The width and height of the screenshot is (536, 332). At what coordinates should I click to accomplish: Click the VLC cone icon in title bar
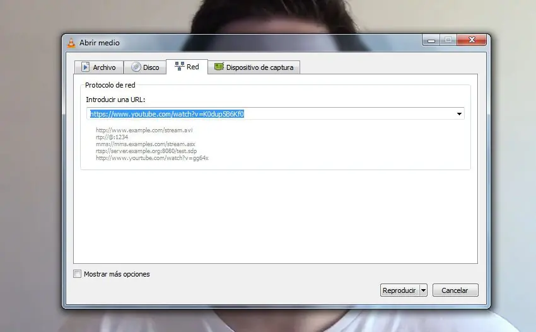coord(71,43)
